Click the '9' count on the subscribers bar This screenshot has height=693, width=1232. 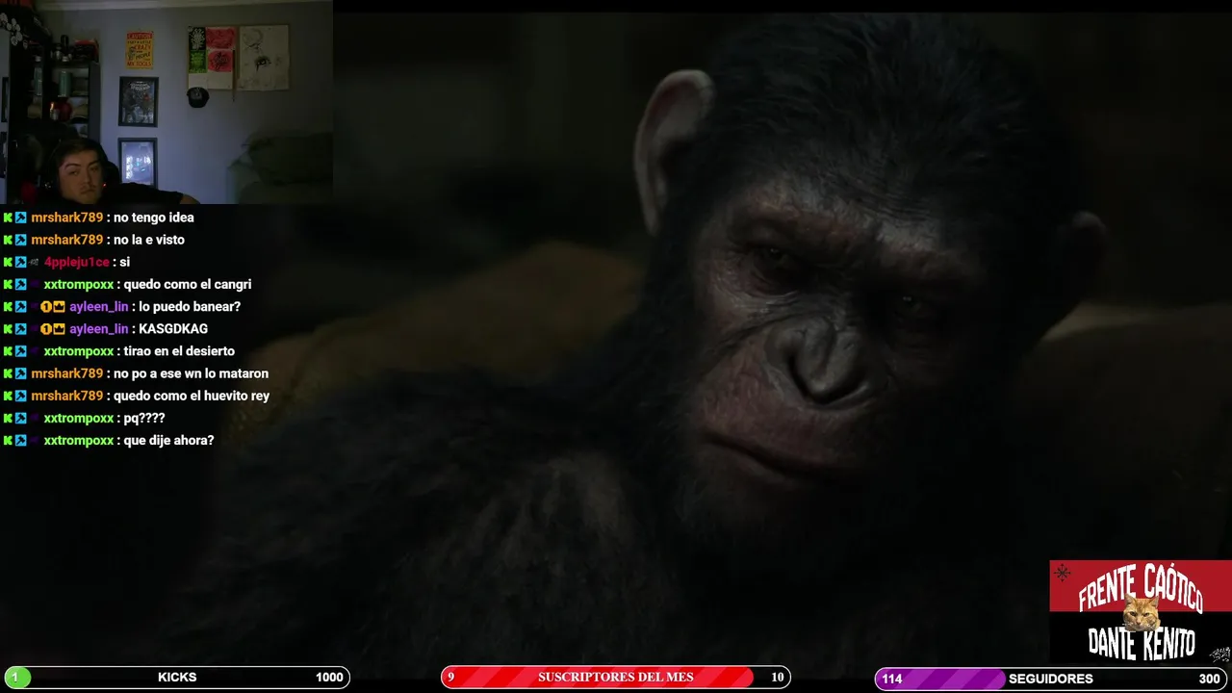point(450,678)
